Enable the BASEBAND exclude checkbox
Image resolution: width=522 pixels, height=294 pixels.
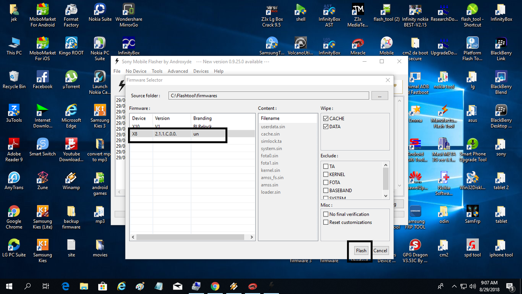326,190
